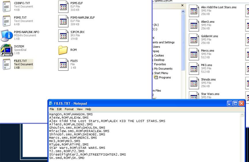This screenshot has width=249, height=162.
Task: Select the SYSTEM SpeedDial shortcut icon
Action: 7,50
